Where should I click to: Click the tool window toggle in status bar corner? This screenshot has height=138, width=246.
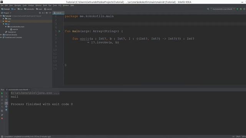coord(2,136)
